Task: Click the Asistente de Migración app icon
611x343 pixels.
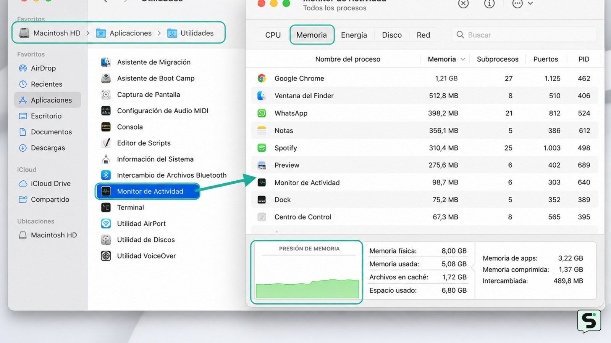Action: click(x=106, y=62)
